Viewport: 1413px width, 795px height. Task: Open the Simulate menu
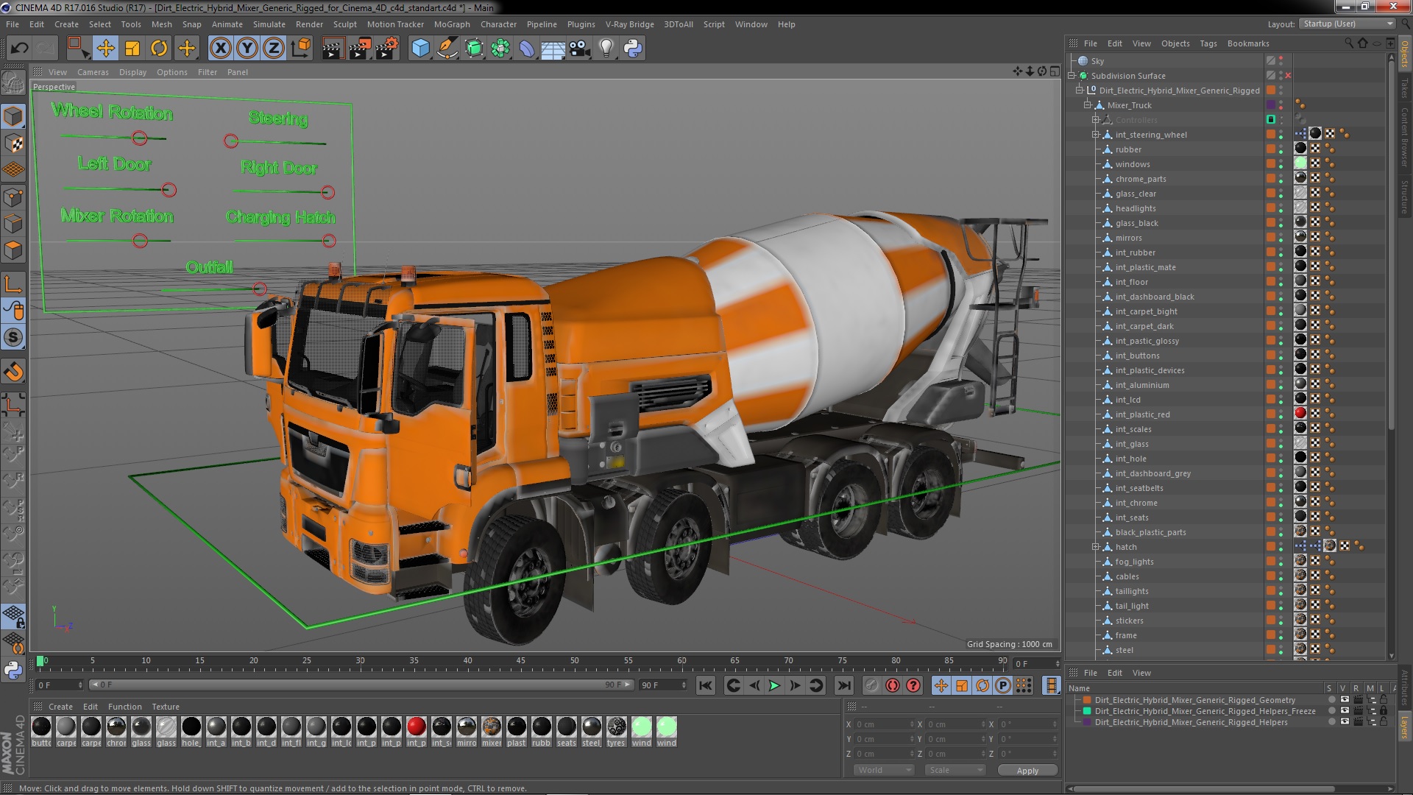269,24
